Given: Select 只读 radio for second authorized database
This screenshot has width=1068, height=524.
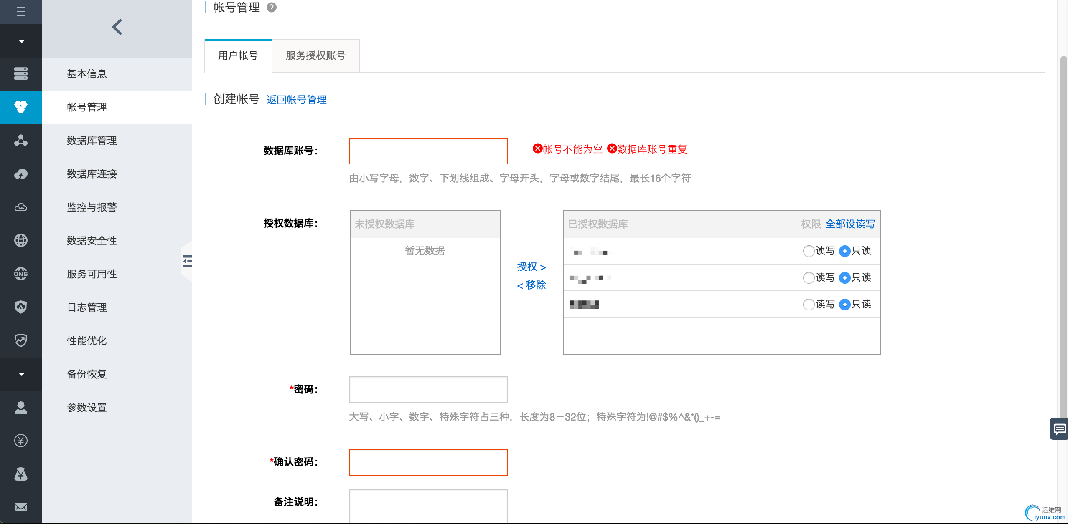Looking at the screenshot, I should pos(844,278).
